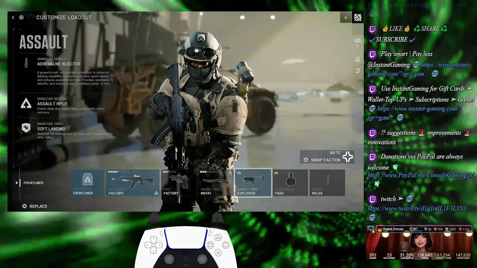Click the Replace button

(x=35, y=206)
